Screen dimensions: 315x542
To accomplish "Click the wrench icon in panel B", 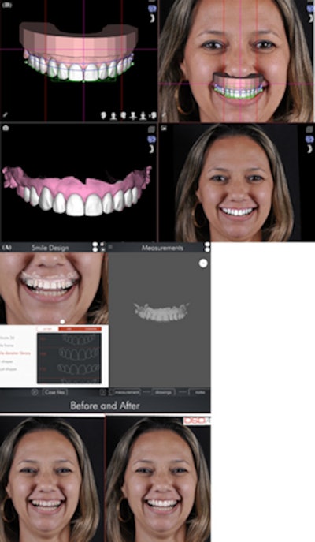I will coord(6,115).
